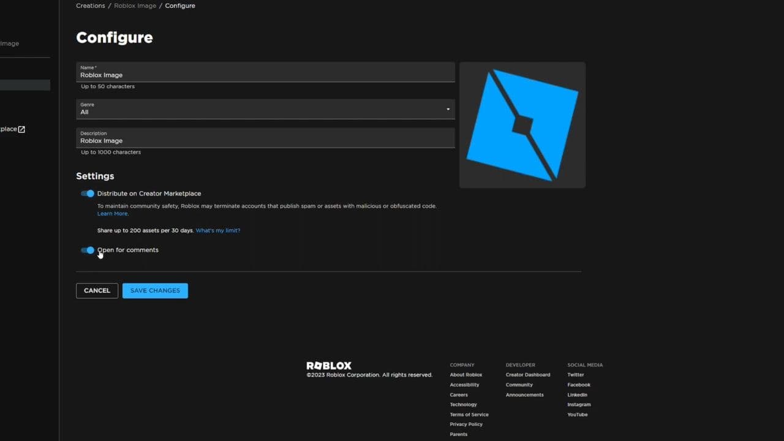Navigate to Creations via the breadcrumb
Screen dimensions: 784x441
(x=90, y=6)
